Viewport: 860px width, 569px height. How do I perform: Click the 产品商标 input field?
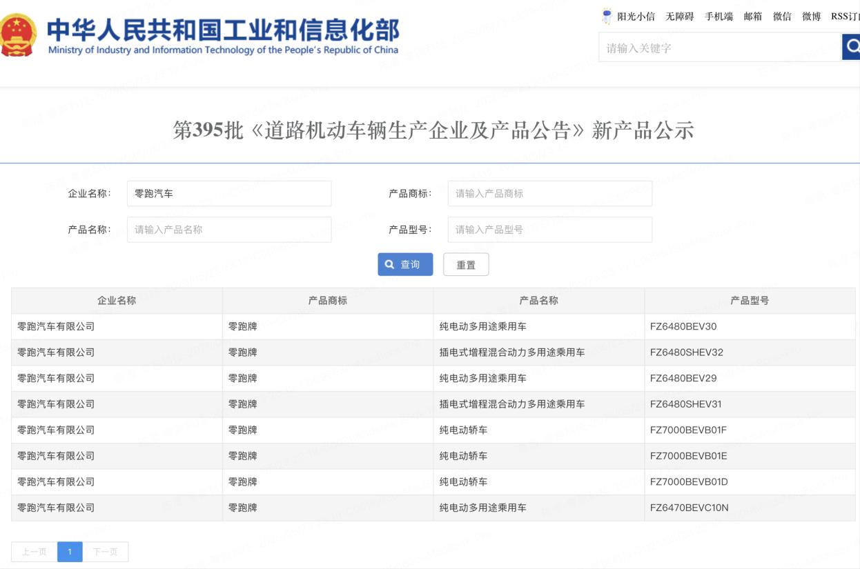[550, 194]
